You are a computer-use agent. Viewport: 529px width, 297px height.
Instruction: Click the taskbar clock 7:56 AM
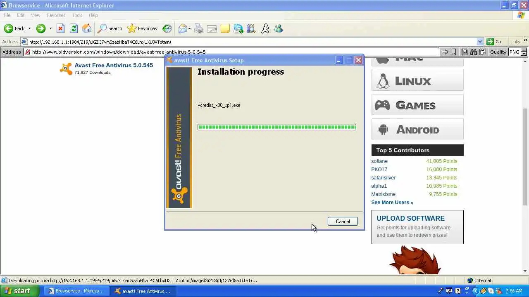coord(514,291)
